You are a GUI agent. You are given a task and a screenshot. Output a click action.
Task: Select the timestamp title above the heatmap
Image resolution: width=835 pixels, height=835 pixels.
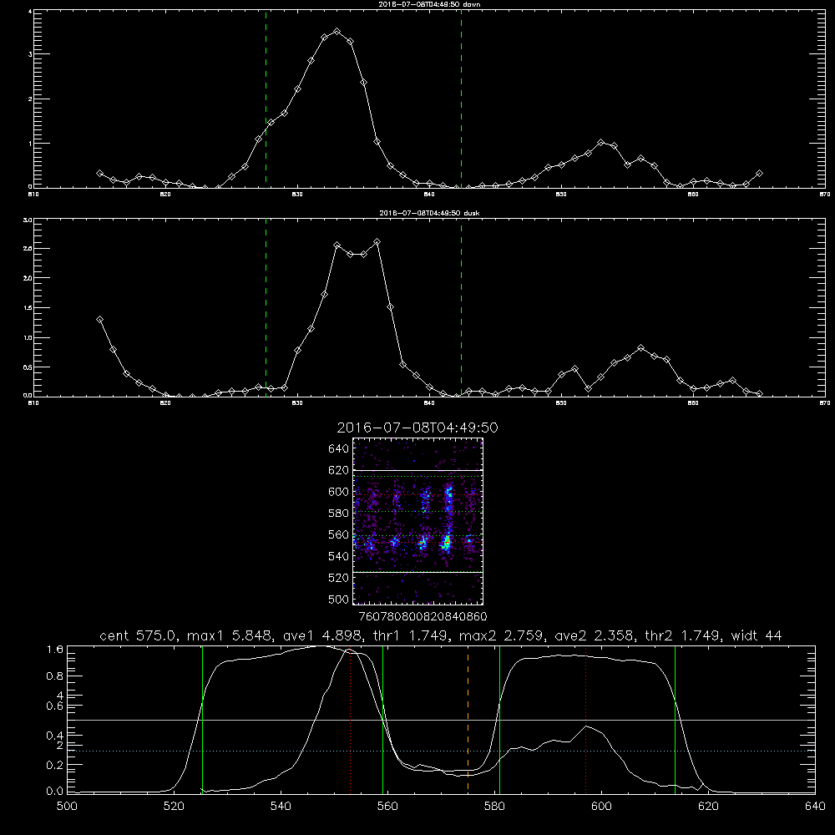coord(417,428)
